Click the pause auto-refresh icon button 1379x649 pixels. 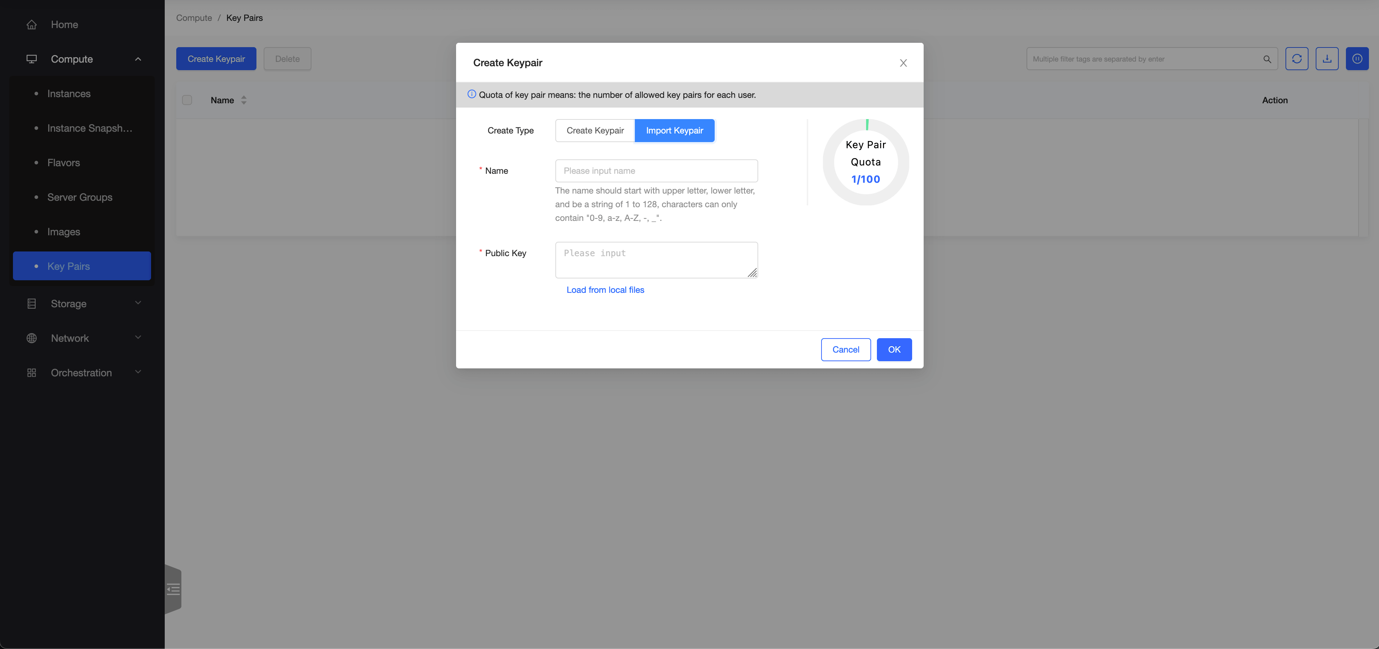point(1357,59)
